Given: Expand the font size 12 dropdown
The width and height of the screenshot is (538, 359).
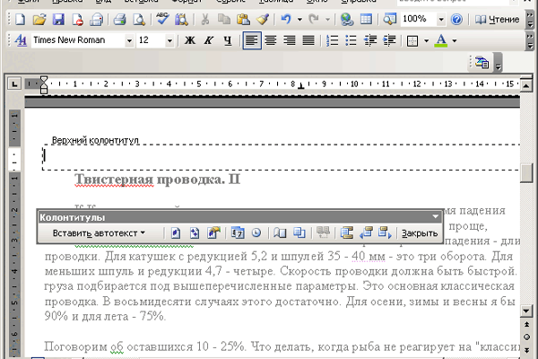Looking at the screenshot, I should pyautogui.click(x=170, y=41).
